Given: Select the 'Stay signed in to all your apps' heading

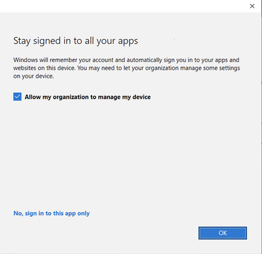Looking at the screenshot, I should [x=75, y=41].
